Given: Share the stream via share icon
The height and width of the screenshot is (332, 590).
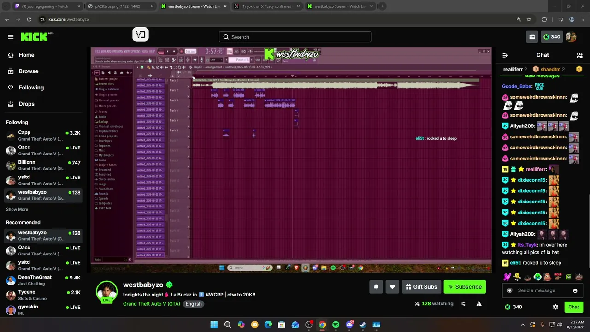Looking at the screenshot, I should pyautogui.click(x=463, y=304).
